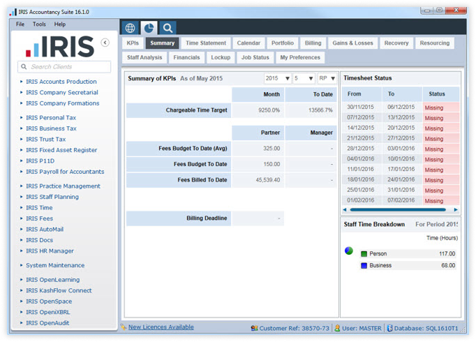Switch to the Staff Analysis tab
This screenshot has width=476, height=342.
(x=144, y=57)
